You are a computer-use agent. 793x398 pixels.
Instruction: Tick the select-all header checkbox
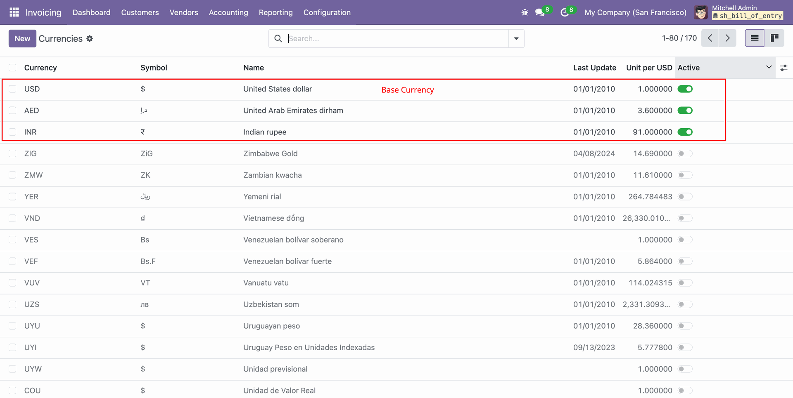pos(13,68)
